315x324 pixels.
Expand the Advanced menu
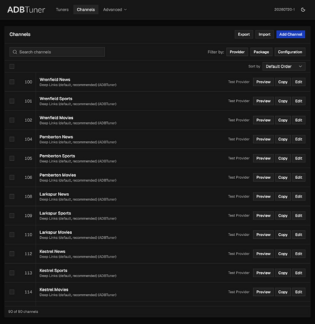[x=114, y=10]
